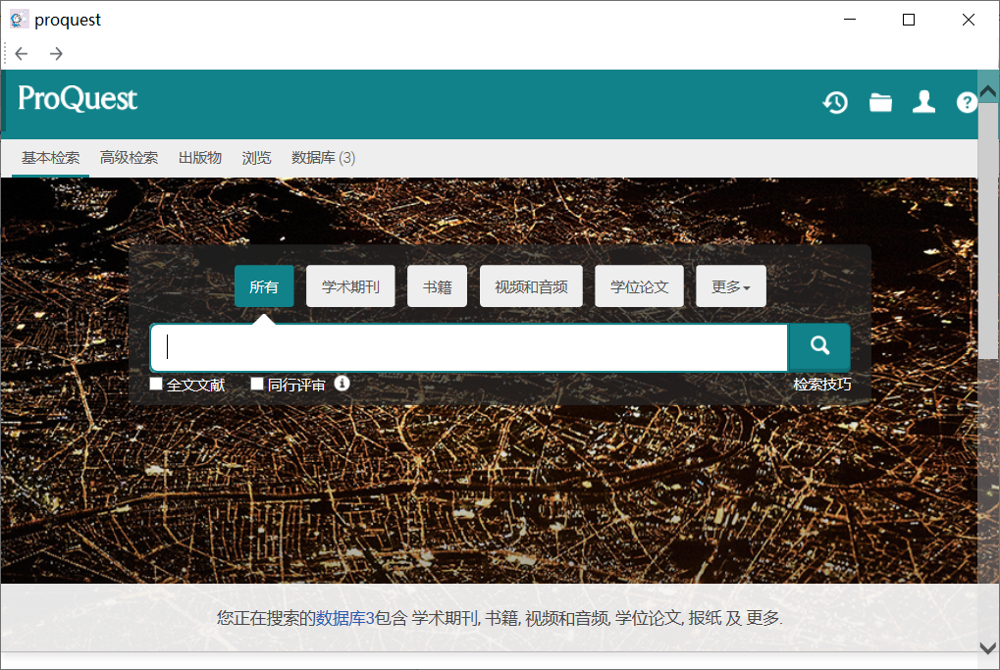Screen dimensions: 1000x670
Task: Click the magnifier search button
Action: click(819, 347)
